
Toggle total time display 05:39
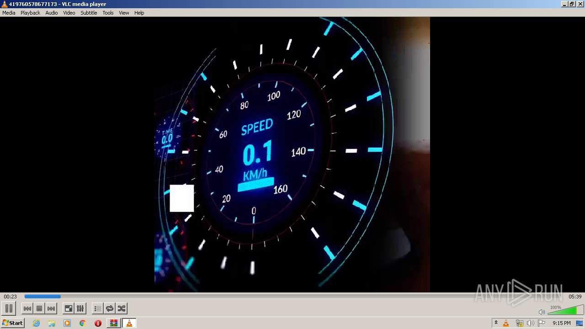575,297
